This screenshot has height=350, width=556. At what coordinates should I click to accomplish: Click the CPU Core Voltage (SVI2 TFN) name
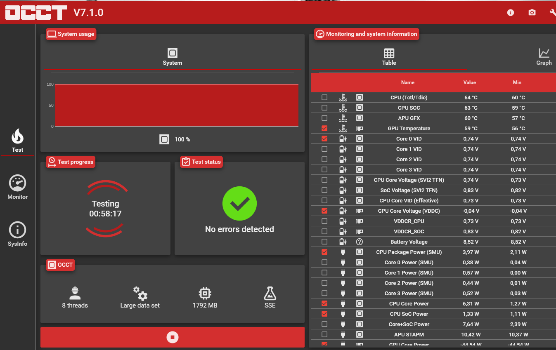(x=409, y=180)
